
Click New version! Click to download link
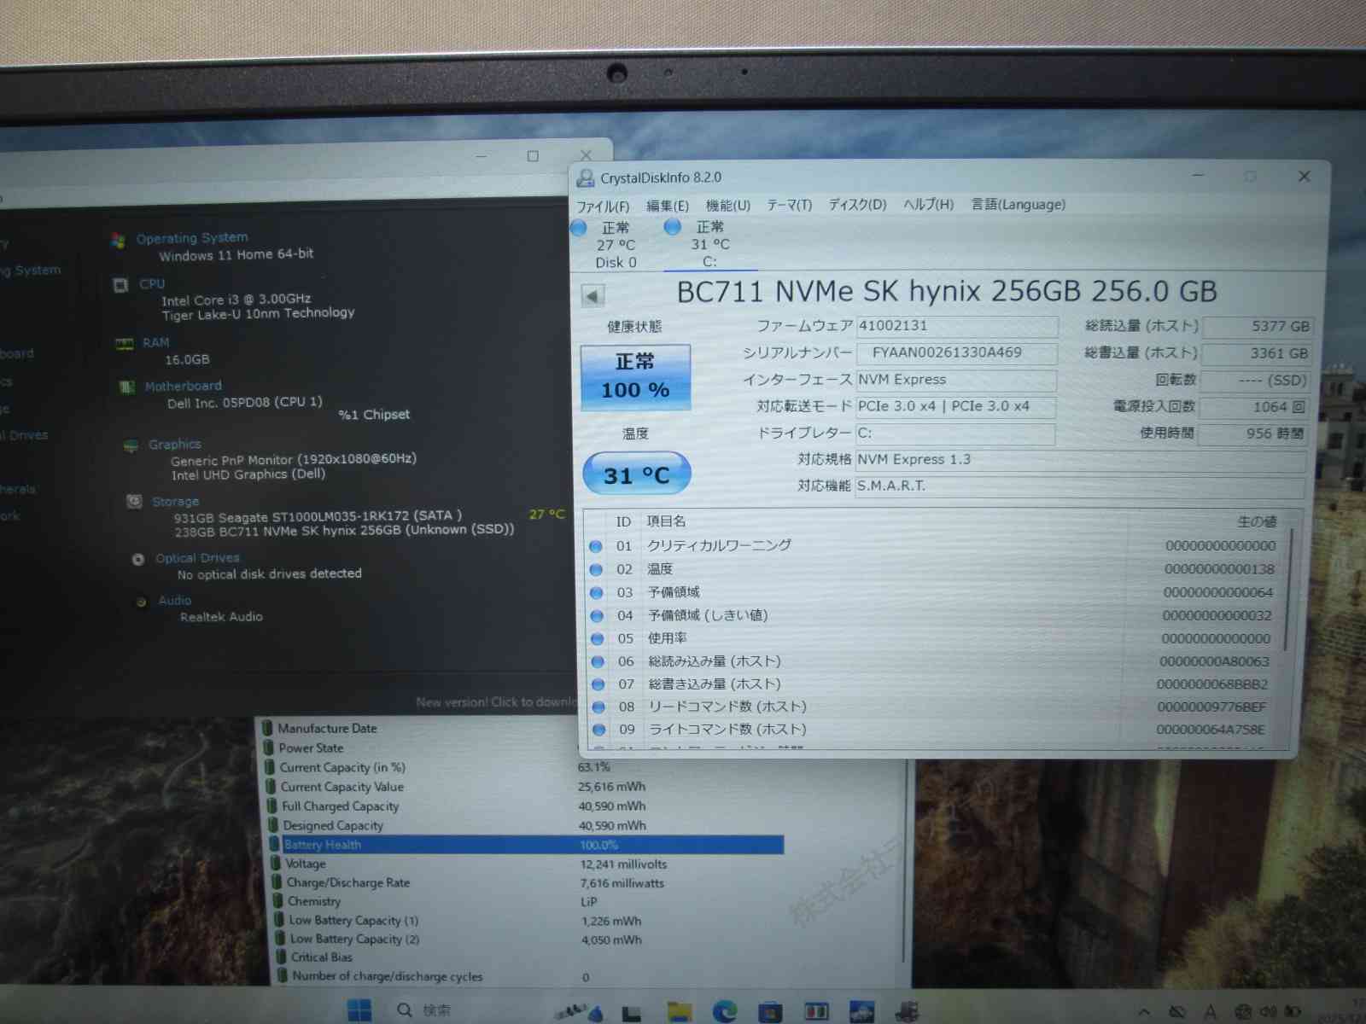point(497,702)
